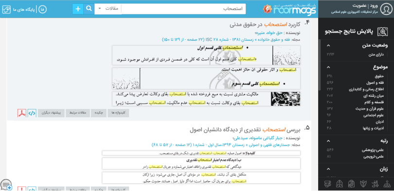This screenshot has height=191, width=394.
Task: Click the عضویت signup link
Action: point(359,6)
